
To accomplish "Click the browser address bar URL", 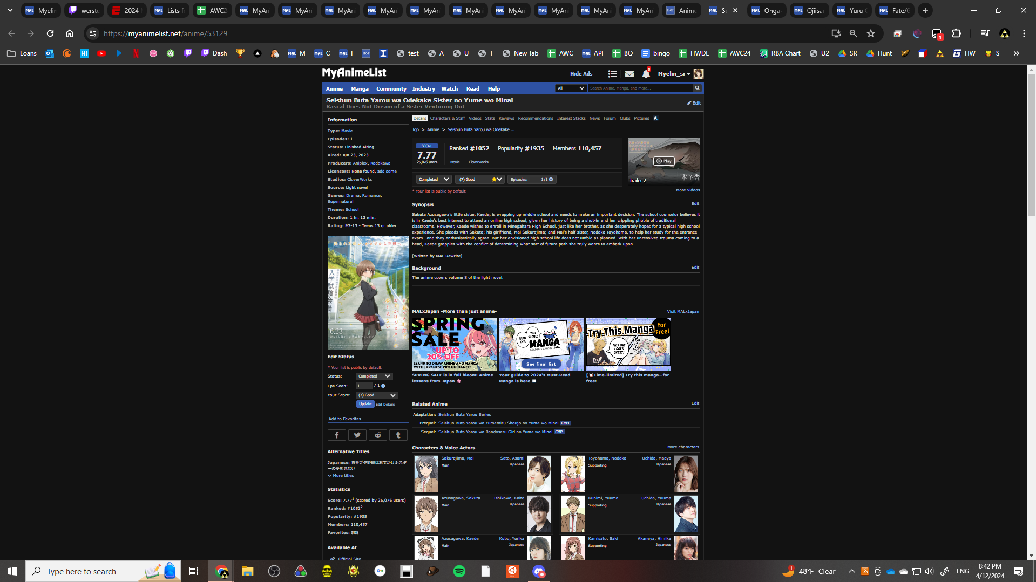I will (x=165, y=33).
